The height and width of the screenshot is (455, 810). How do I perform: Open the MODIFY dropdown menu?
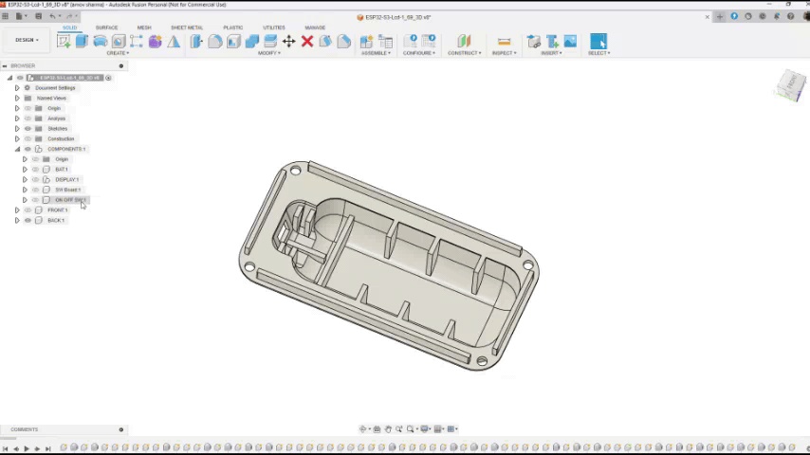269,53
